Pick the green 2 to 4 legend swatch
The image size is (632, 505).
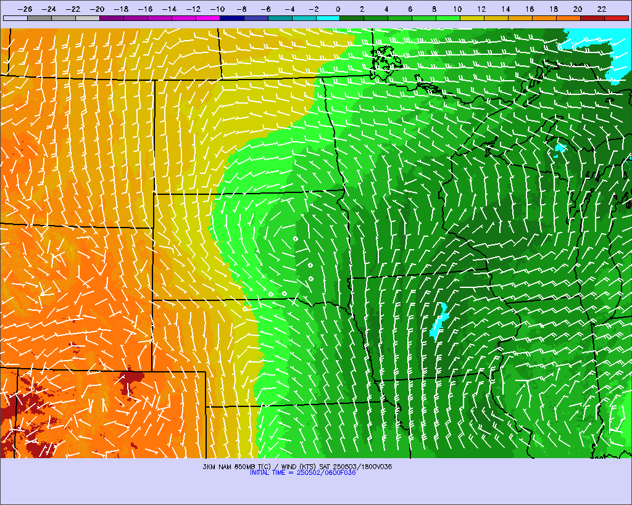(x=376, y=18)
